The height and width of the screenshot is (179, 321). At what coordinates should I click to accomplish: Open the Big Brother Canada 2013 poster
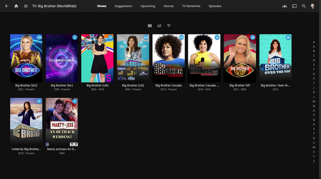tap(169, 58)
